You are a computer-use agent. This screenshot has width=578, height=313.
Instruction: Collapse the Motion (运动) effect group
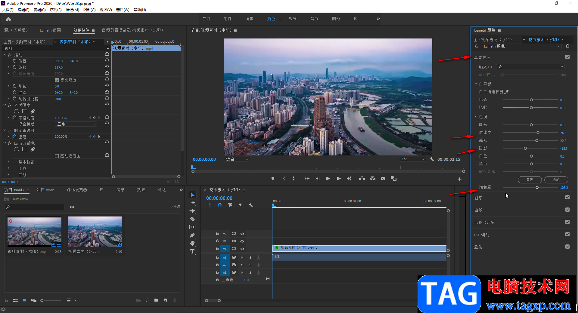coord(5,55)
